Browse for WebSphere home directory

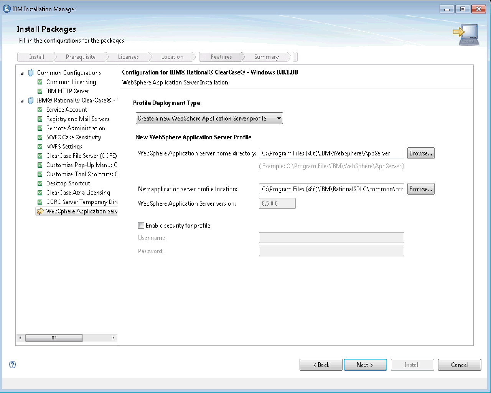pyautogui.click(x=421, y=153)
